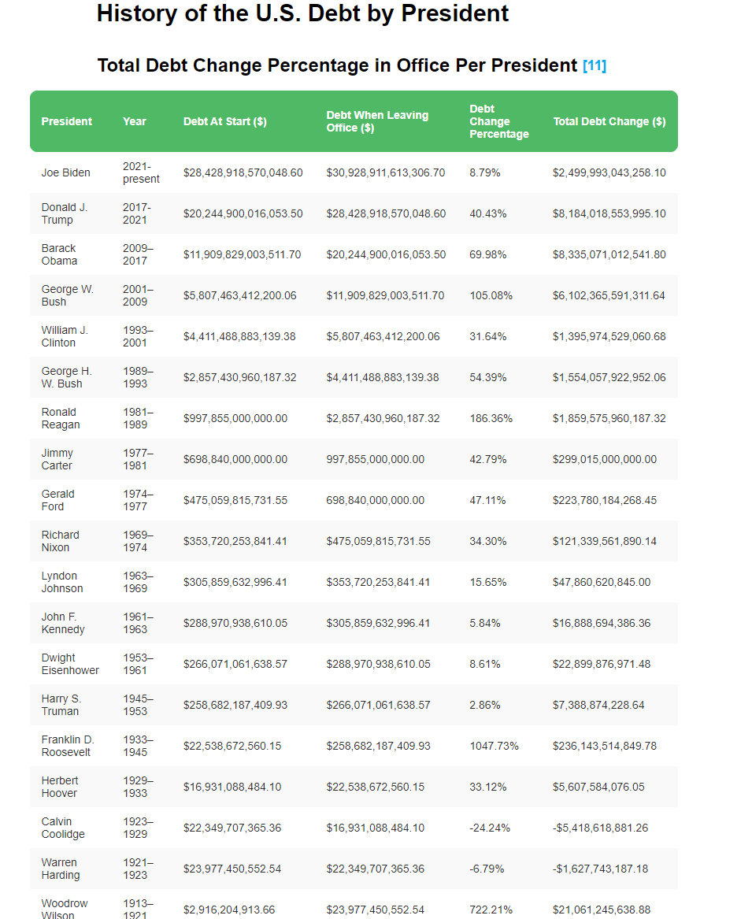
Task: Click the Year column header
Action: click(135, 121)
